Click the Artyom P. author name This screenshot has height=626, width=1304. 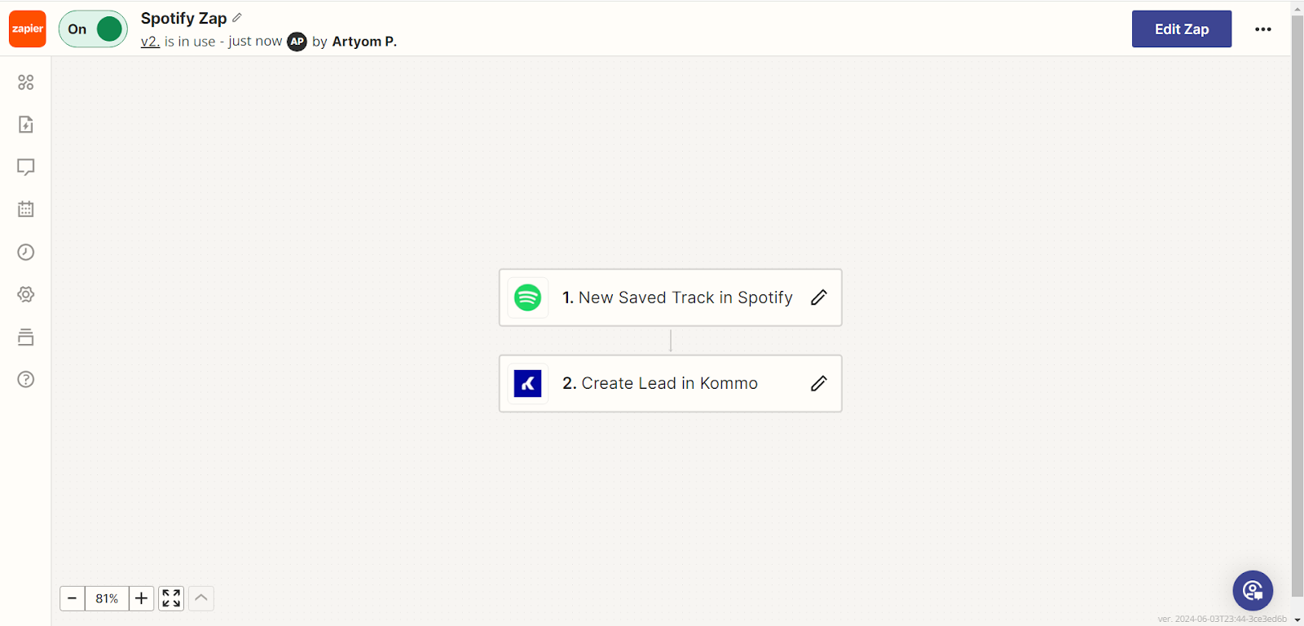tap(364, 42)
